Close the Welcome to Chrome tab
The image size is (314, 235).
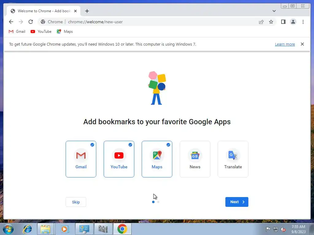75,11
